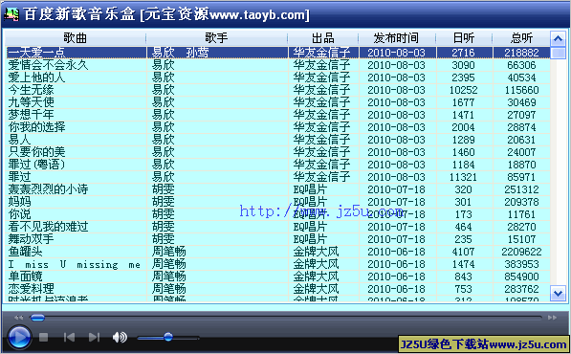The image size is (571, 354).
Task: Stop playback with the square stop button
Action: coord(44,337)
